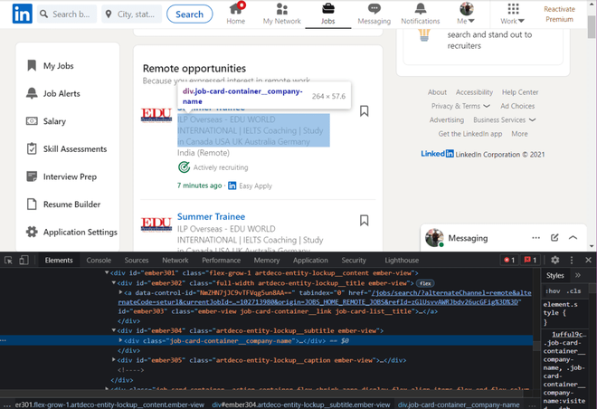597x409 pixels.
Task: Expand Privacy & Terms dropdown
Action: [x=460, y=106]
